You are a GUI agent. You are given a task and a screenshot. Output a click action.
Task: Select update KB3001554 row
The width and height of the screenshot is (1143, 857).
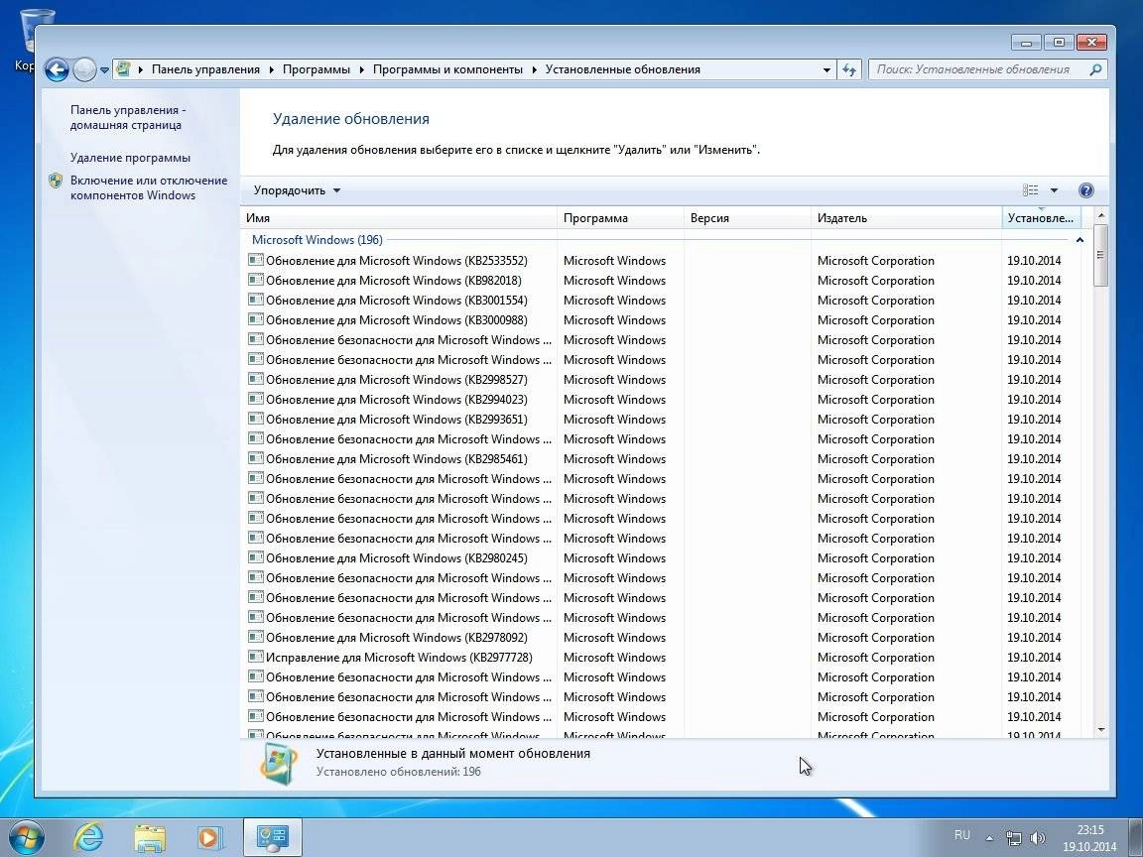click(x=664, y=300)
